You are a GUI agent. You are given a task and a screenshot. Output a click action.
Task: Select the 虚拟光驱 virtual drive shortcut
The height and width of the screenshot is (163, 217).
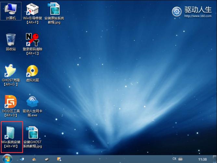[32, 73]
